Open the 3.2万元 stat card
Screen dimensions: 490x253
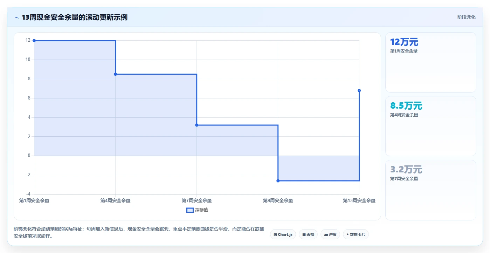[431, 190]
